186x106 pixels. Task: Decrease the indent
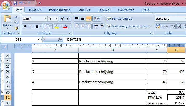96,26
